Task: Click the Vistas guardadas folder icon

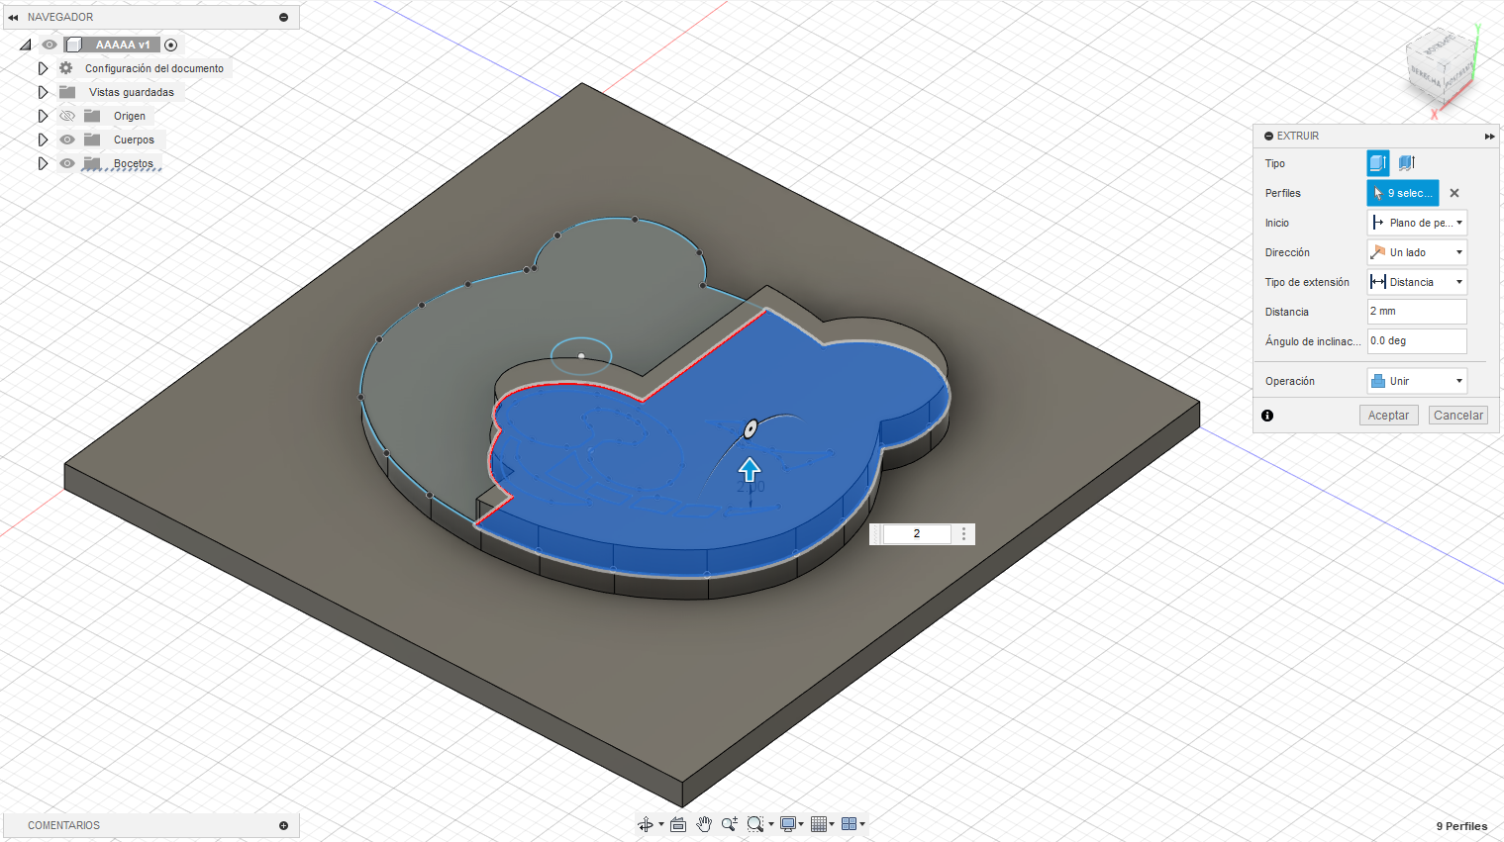Action: click(67, 92)
